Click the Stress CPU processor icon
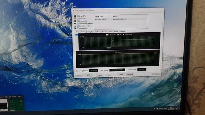This screenshot has height=115, width=205. click(75, 16)
